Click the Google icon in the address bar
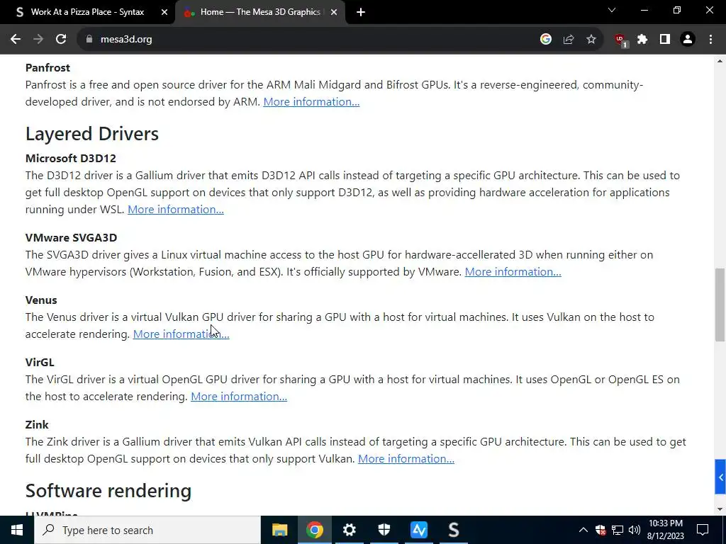Image resolution: width=726 pixels, height=544 pixels. pos(546,40)
